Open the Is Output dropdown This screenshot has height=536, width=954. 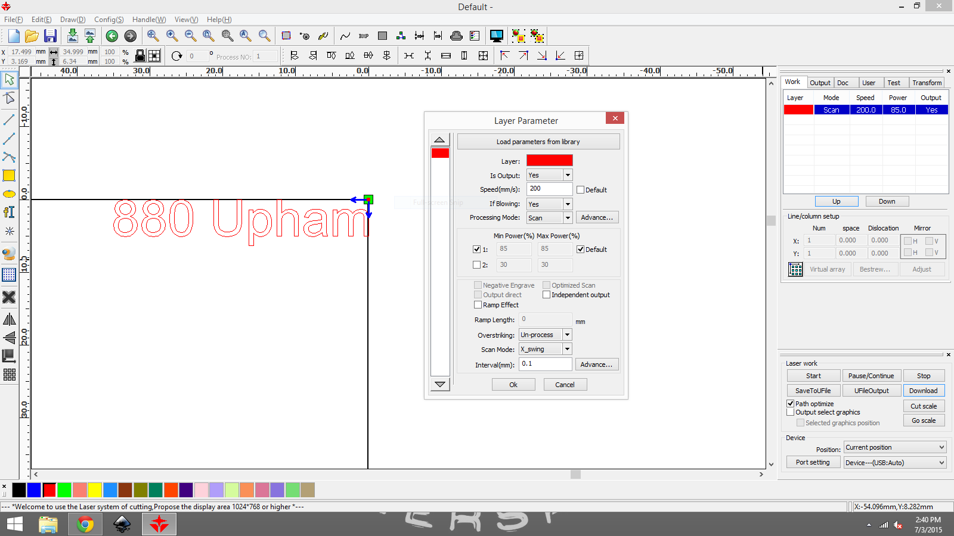coord(568,175)
